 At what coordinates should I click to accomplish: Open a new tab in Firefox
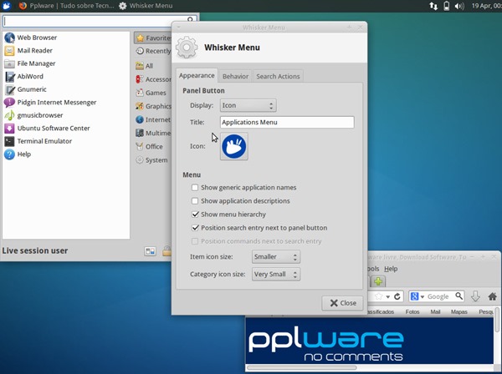coord(378,281)
